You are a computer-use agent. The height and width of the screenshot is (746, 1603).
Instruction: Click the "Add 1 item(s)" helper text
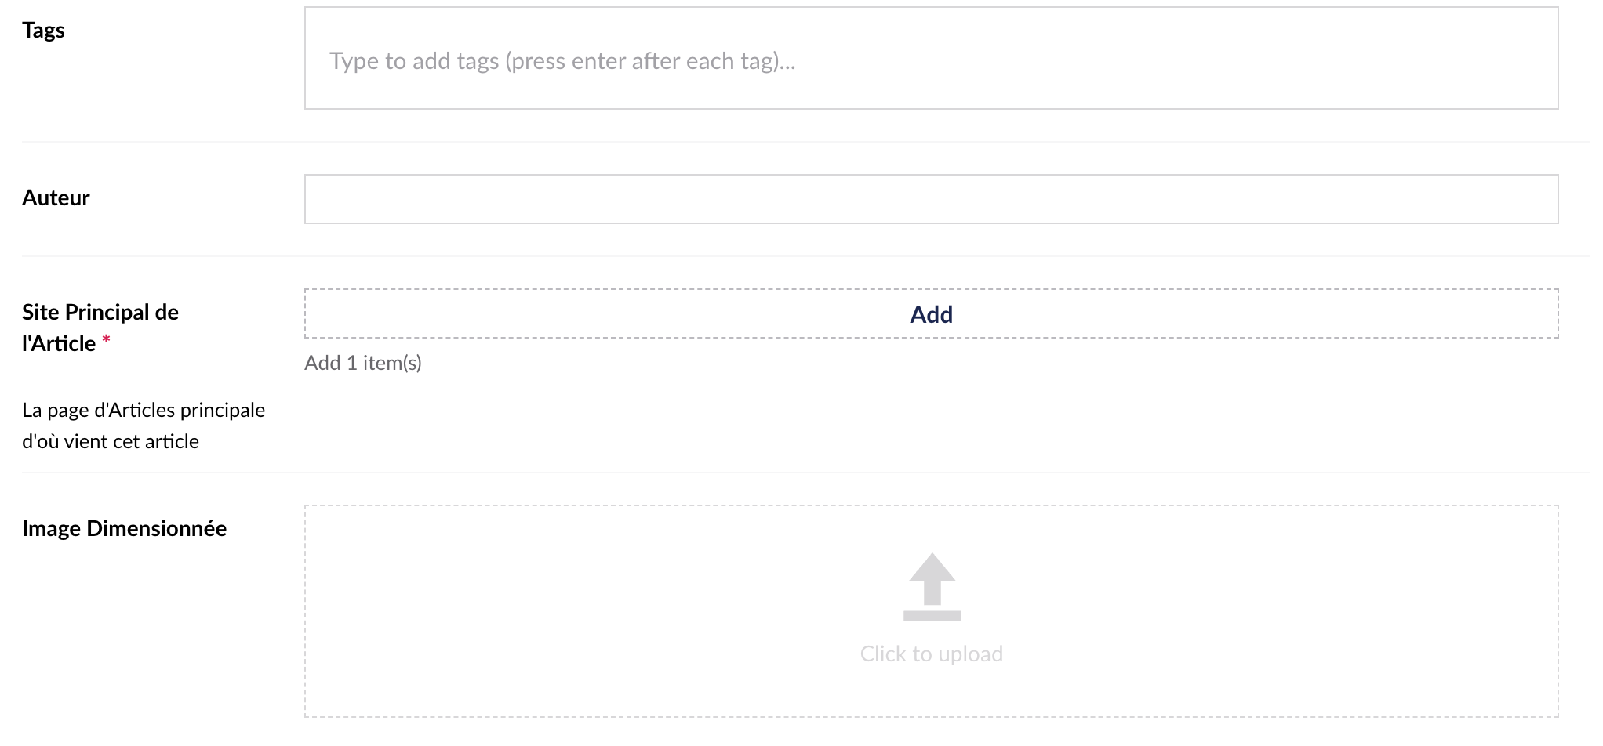click(363, 363)
